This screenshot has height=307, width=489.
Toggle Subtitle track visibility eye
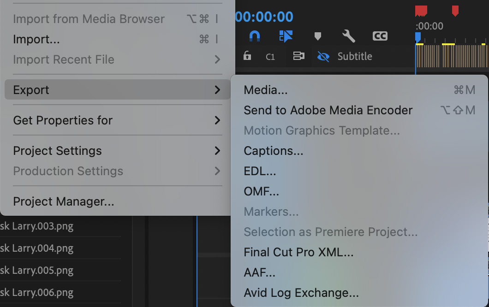[x=323, y=57]
